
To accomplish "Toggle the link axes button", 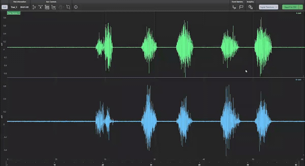I will (x=54, y=7).
